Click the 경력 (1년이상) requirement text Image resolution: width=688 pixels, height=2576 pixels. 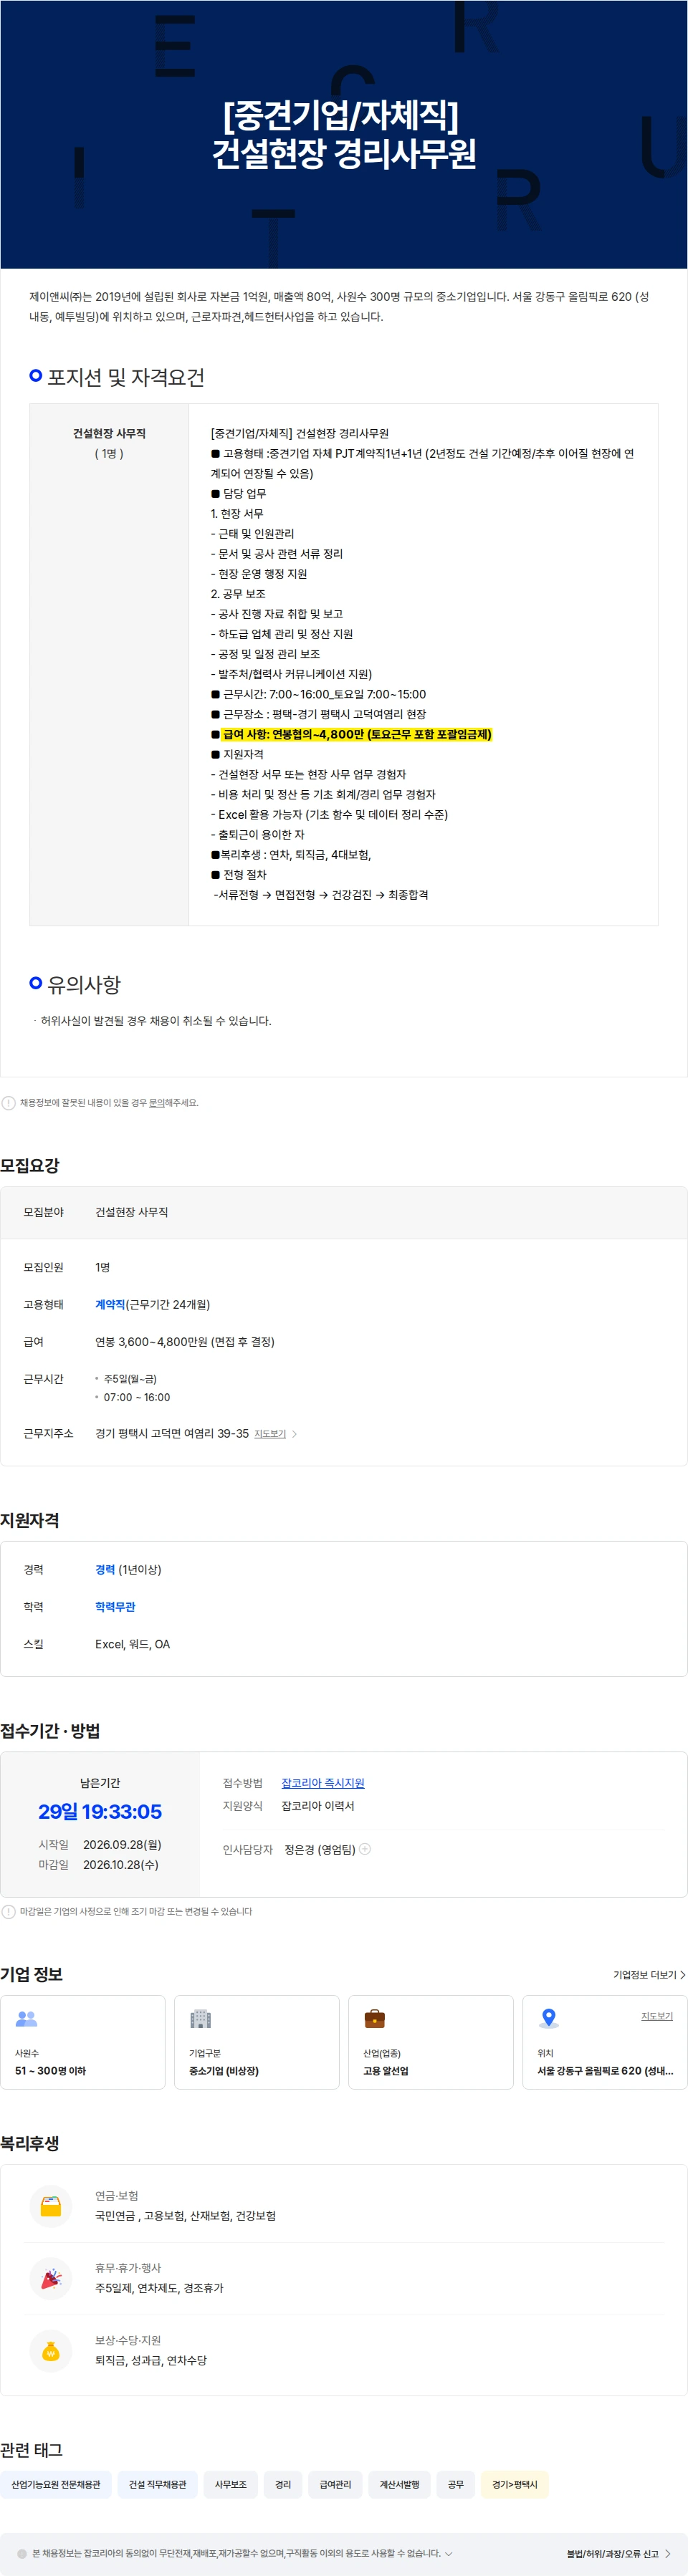point(128,1569)
